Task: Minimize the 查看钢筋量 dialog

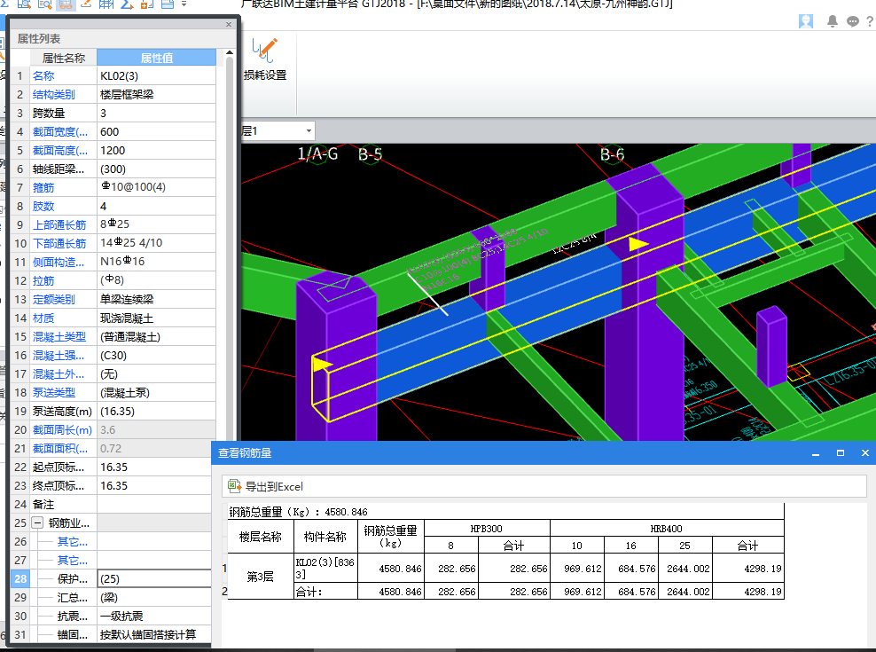Action: 816,453
